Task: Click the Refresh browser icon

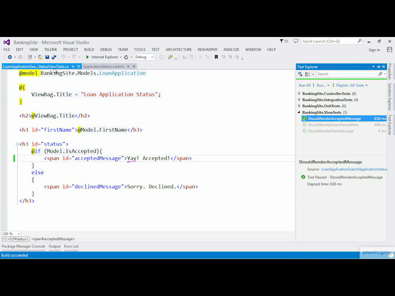Action: click(126, 57)
